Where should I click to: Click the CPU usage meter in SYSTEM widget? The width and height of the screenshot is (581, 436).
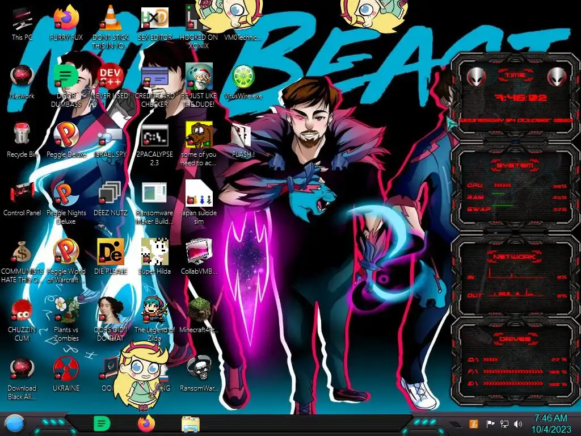[x=516, y=186]
